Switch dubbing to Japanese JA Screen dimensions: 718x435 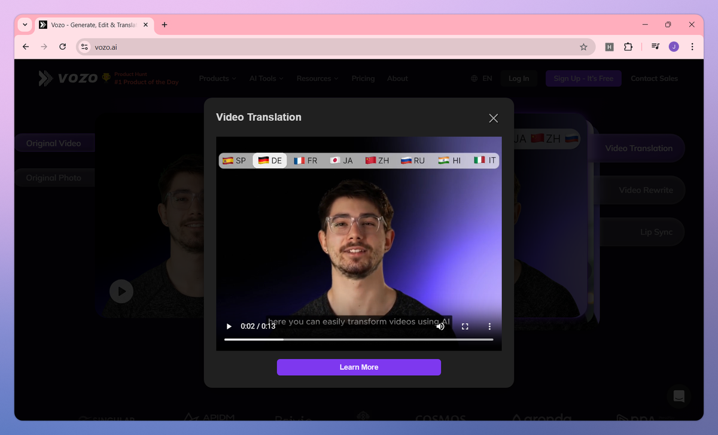pos(341,160)
